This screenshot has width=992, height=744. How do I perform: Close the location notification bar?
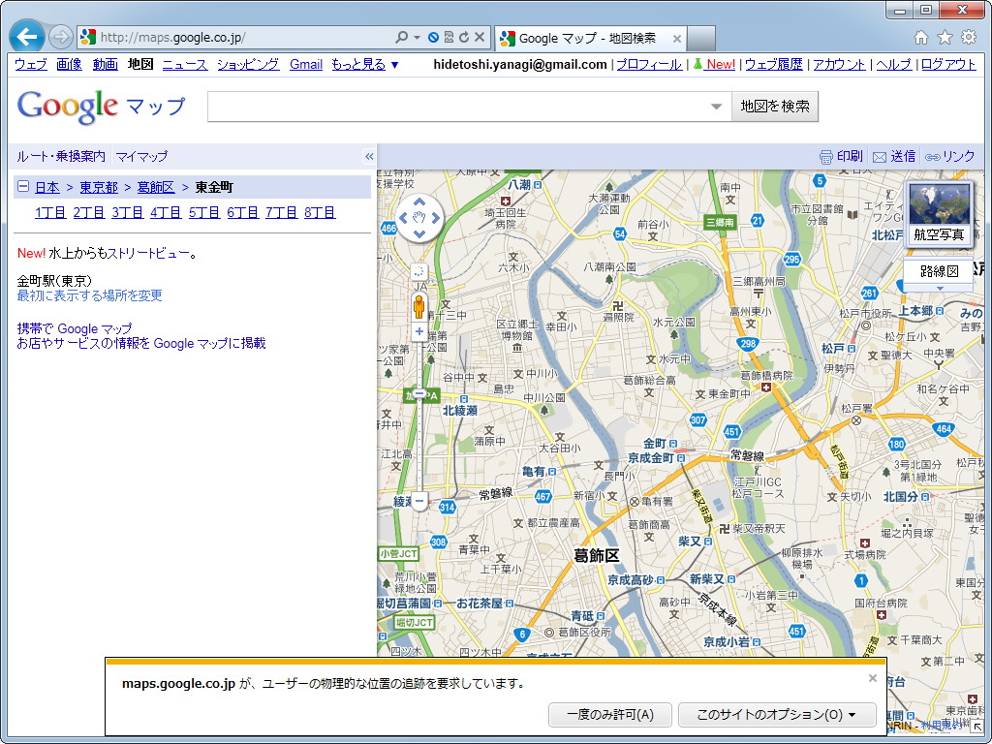coord(873,678)
